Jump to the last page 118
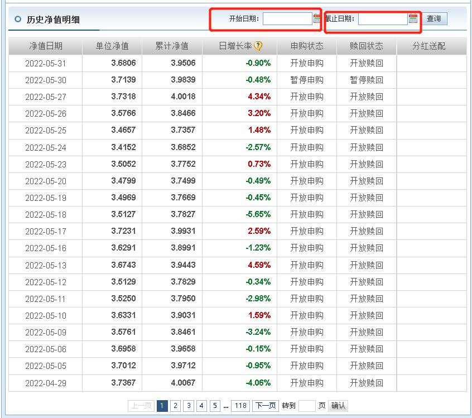 point(239,405)
